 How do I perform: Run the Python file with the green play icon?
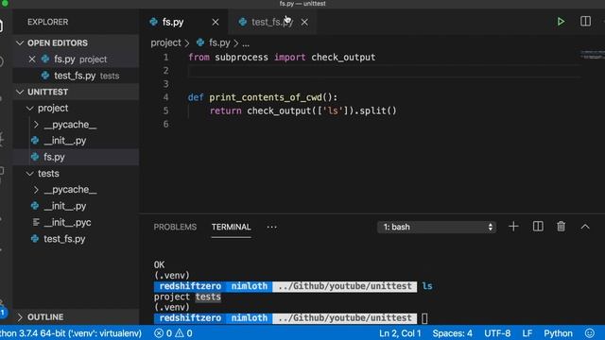coord(561,22)
